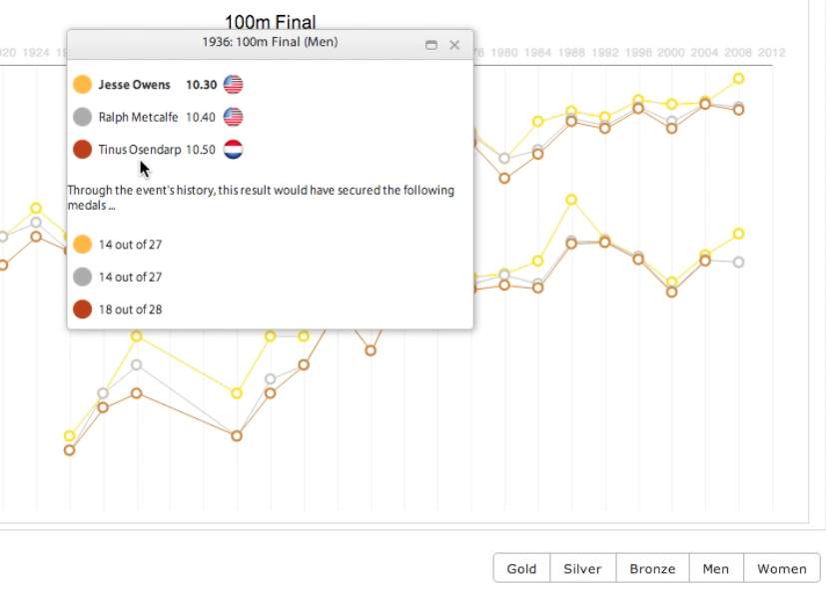
Task: Select the 1988 gold peak on lower line
Action: pyautogui.click(x=571, y=200)
